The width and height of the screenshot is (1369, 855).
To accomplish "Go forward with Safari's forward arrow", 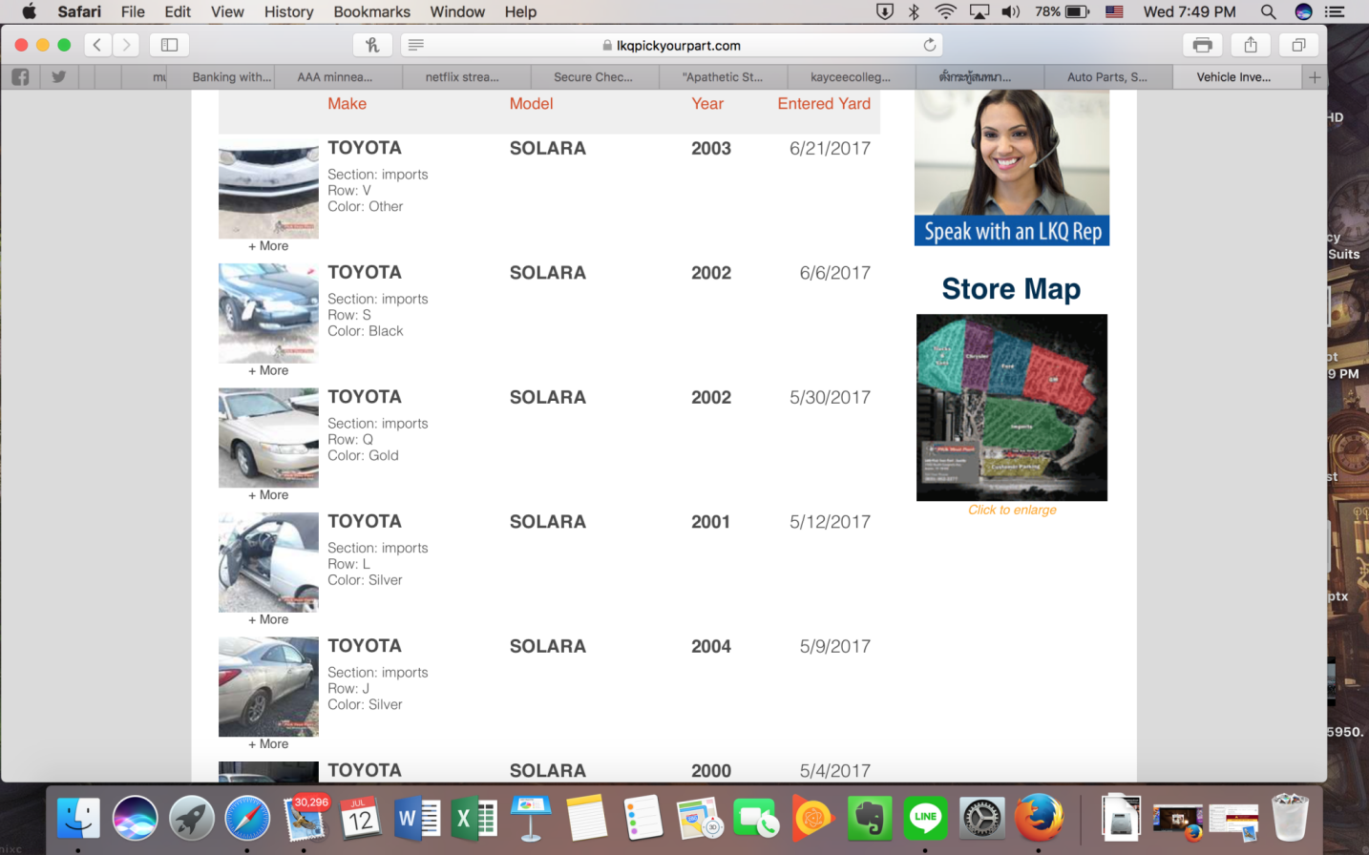I will tap(126, 45).
